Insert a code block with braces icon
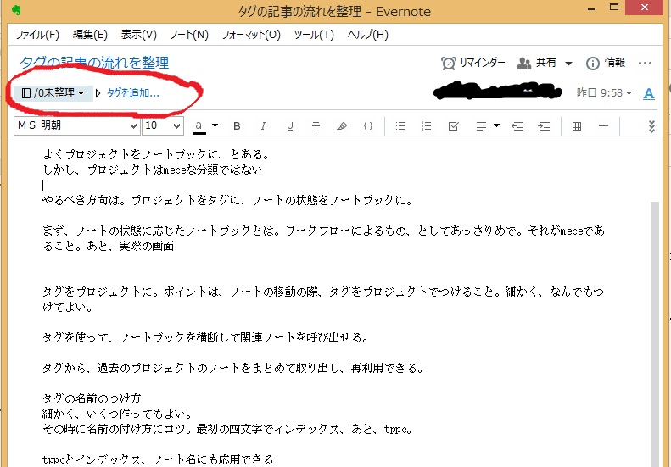This screenshot has height=467, width=671. (368, 126)
